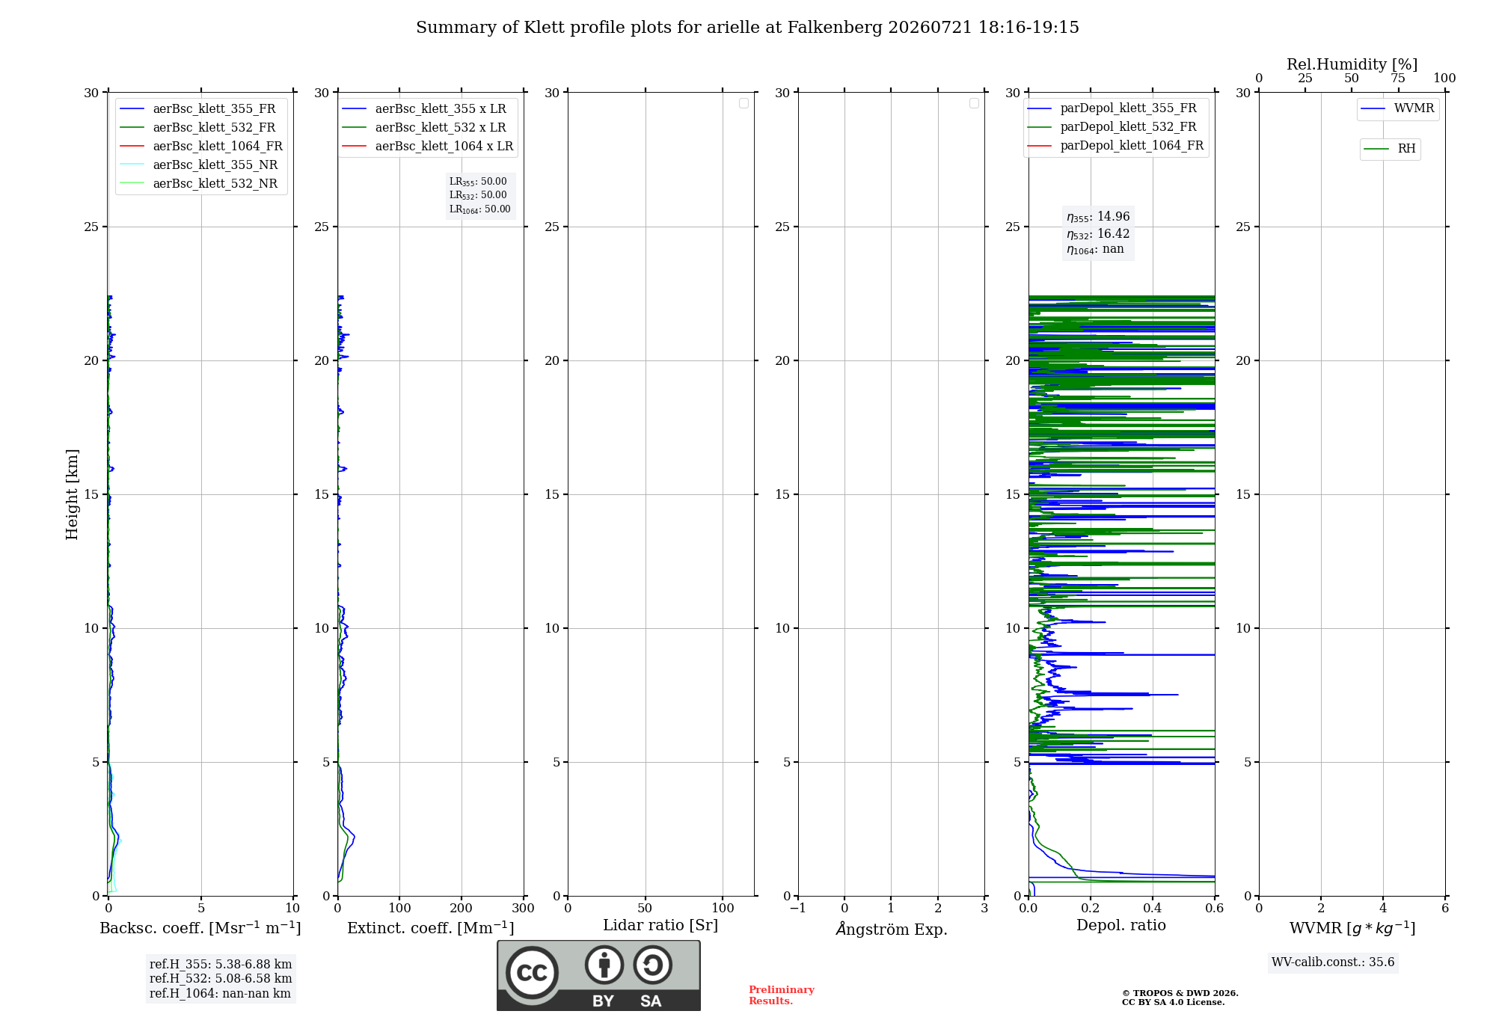Click the Rel.Humidity [%] axis title
1496x1017 pixels.
pos(1352,64)
